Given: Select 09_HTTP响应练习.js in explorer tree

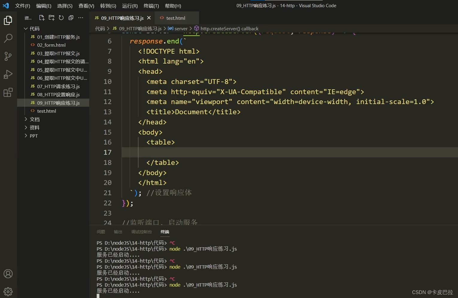Looking at the screenshot, I should 53,103.
